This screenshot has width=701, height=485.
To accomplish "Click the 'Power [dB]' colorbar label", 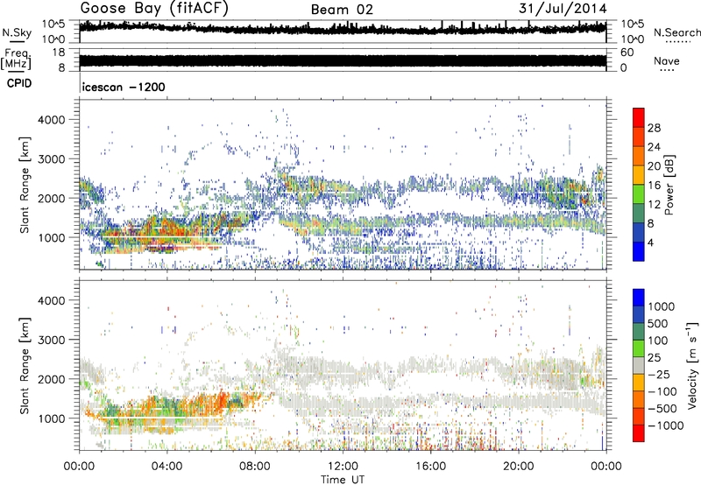I will point(669,185).
